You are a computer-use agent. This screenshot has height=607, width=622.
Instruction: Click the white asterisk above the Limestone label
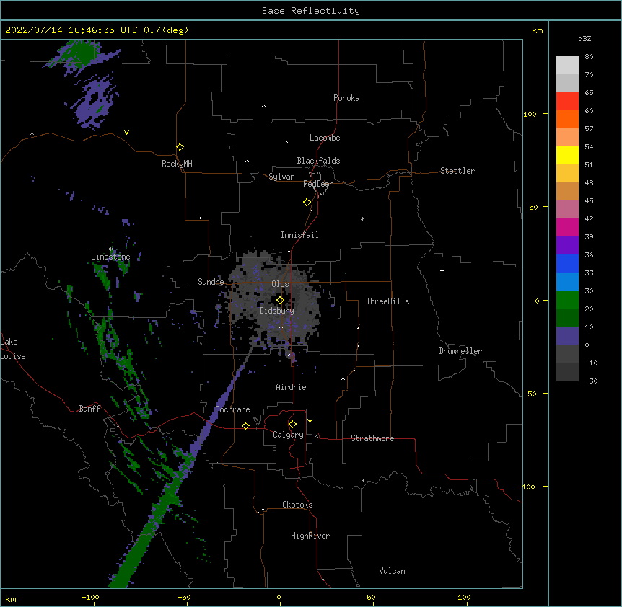[x=111, y=249]
